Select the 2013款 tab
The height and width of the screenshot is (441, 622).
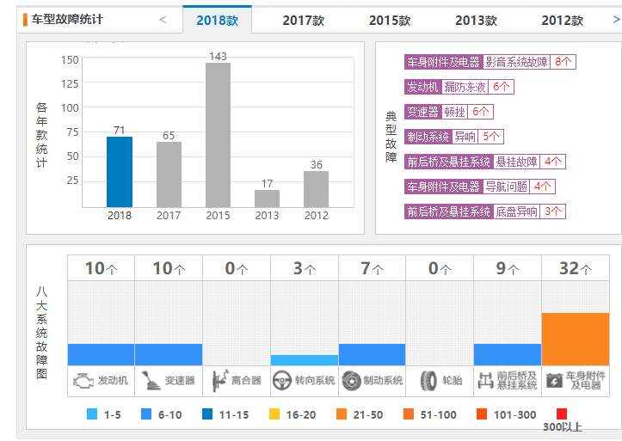476,21
